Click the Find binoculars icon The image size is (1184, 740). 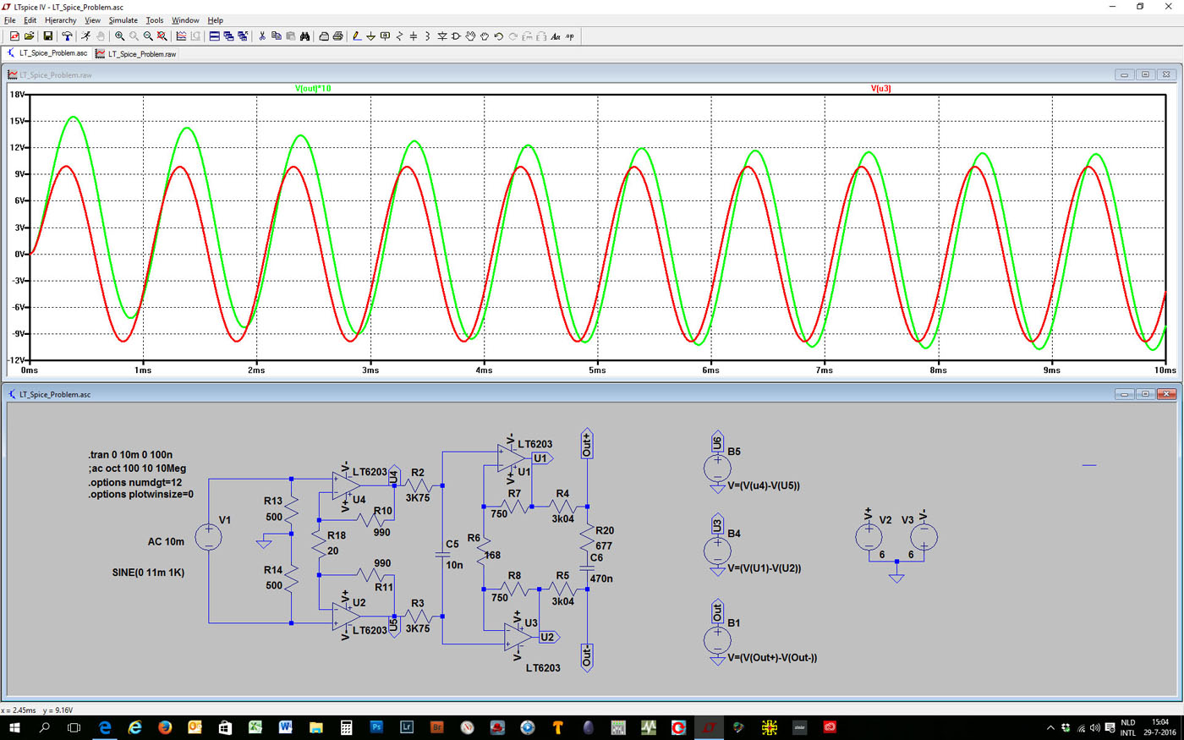coord(305,36)
